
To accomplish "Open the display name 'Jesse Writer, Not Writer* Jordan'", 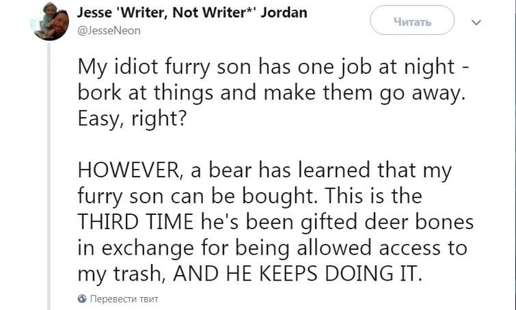I will (192, 13).
